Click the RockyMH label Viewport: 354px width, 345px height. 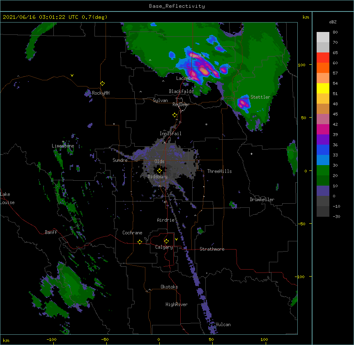[x=101, y=93]
